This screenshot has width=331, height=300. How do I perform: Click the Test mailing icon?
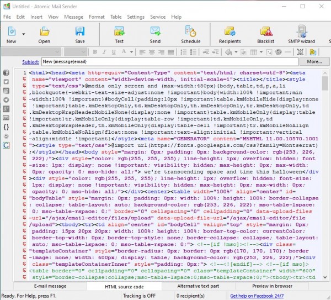119,31
